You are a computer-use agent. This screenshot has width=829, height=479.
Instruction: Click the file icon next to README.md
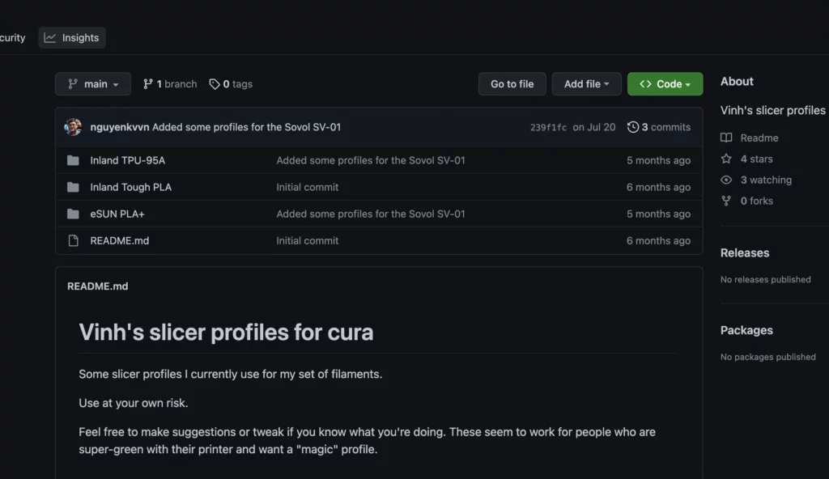[x=73, y=240]
